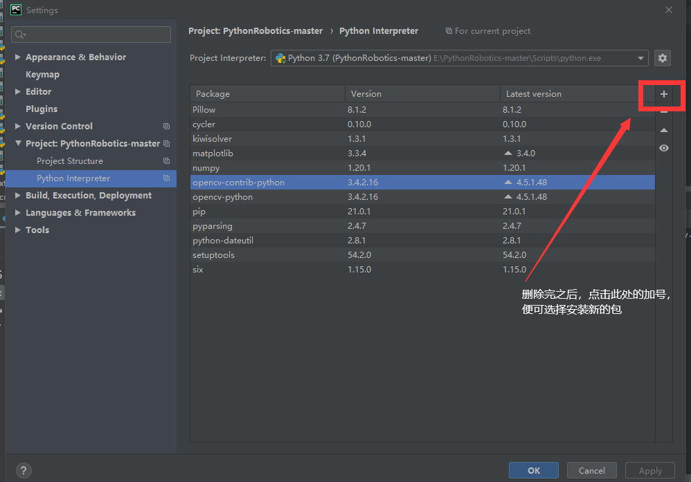Click the Apply button
The image size is (691, 482).
[x=649, y=470]
